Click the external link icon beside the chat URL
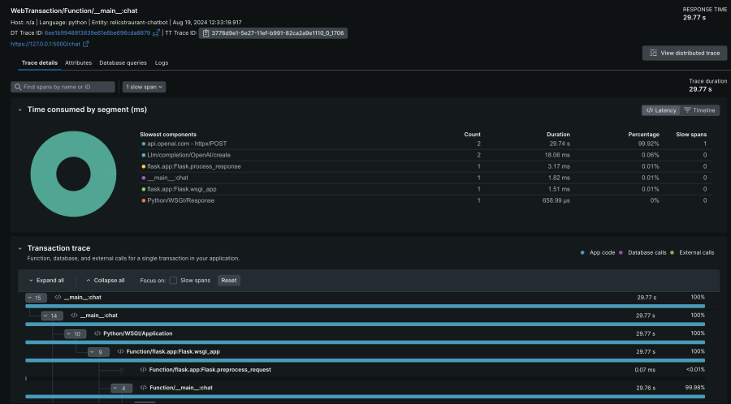 click(x=85, y=44)
